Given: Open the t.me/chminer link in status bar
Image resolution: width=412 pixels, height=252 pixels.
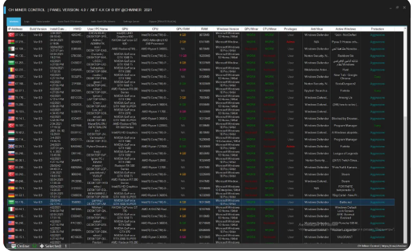Looking at the screenshot, I should (x=394, y=246).
